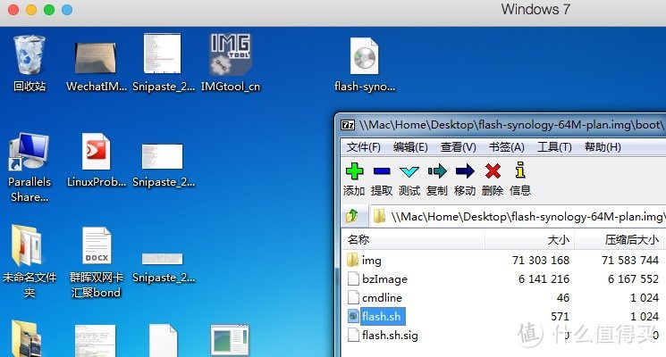Click the 测试 (Test) checkmark icon
Screen dimensions: 666x357
409,171
